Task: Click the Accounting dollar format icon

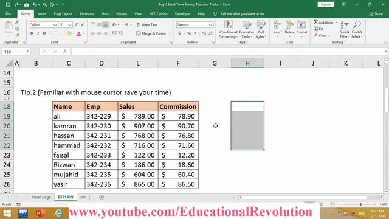Action: pyautogui.click(x=179, y=33)
